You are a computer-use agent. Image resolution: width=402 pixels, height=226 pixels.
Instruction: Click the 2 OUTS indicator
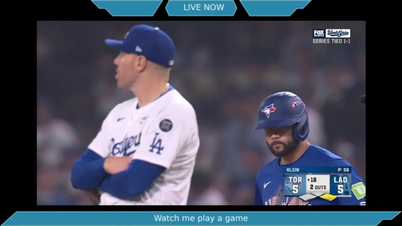[x=318, y=187]
